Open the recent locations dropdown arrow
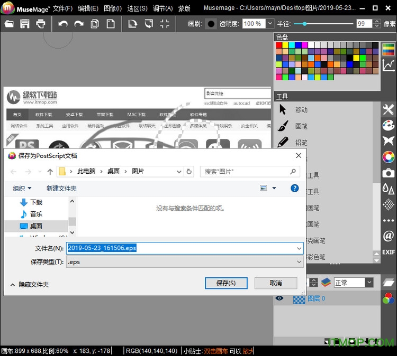 point(40,172)
